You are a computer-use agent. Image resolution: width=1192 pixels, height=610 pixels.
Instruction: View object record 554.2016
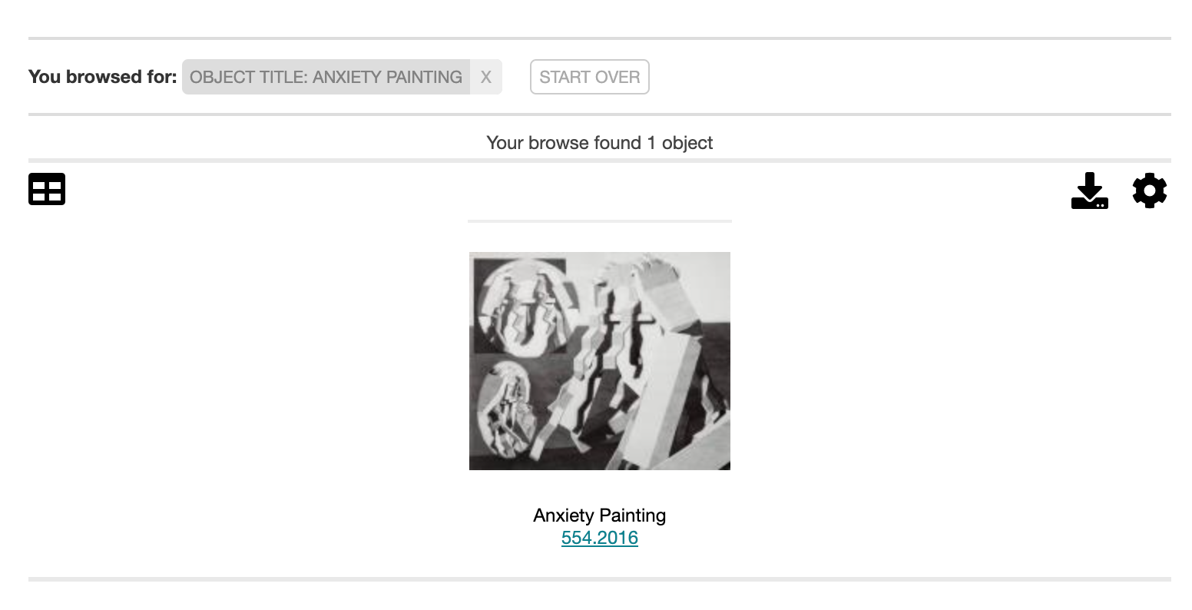600,538
